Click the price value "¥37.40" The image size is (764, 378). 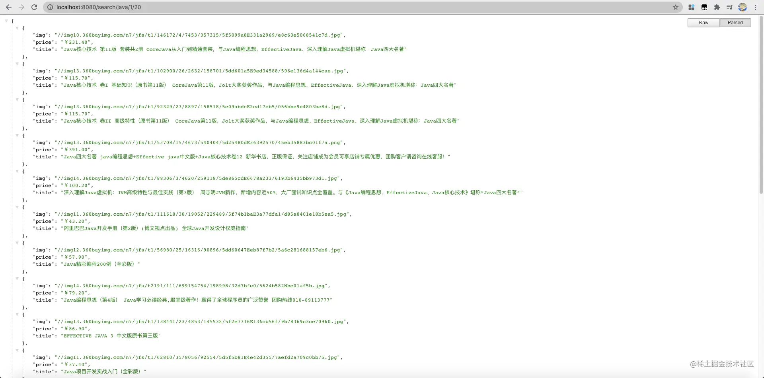pyautogui.click(x=74, y=364)
